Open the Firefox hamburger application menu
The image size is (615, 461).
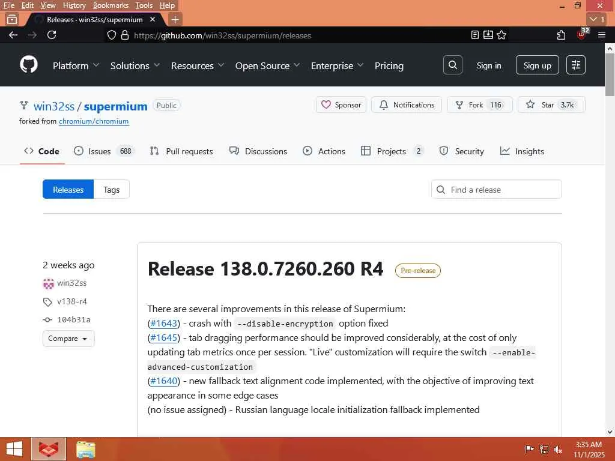coord(602,35)
